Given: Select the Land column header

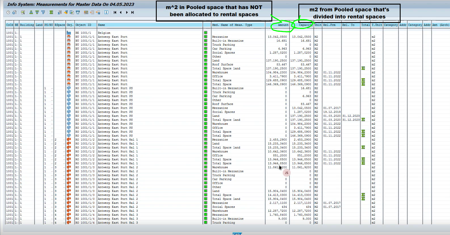Looking at the screenshot, I should [39, 25].
